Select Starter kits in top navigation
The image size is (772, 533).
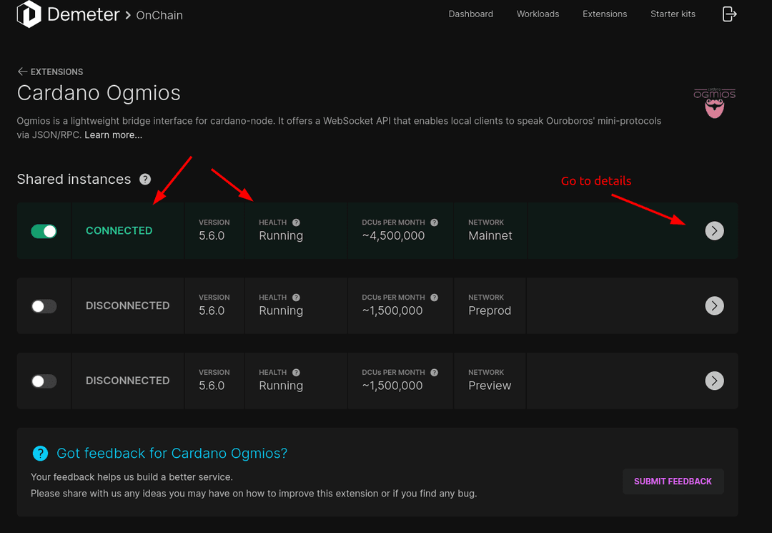tap(673, 14)
